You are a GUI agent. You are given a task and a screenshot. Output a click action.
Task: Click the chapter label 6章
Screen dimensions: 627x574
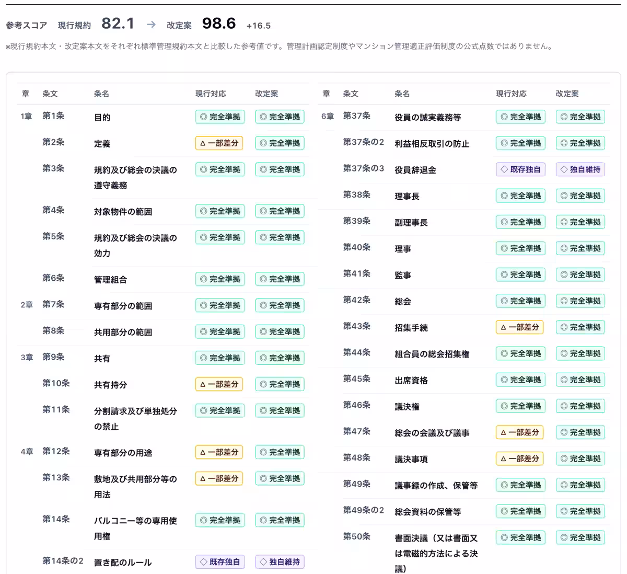(x=327, y=116)
